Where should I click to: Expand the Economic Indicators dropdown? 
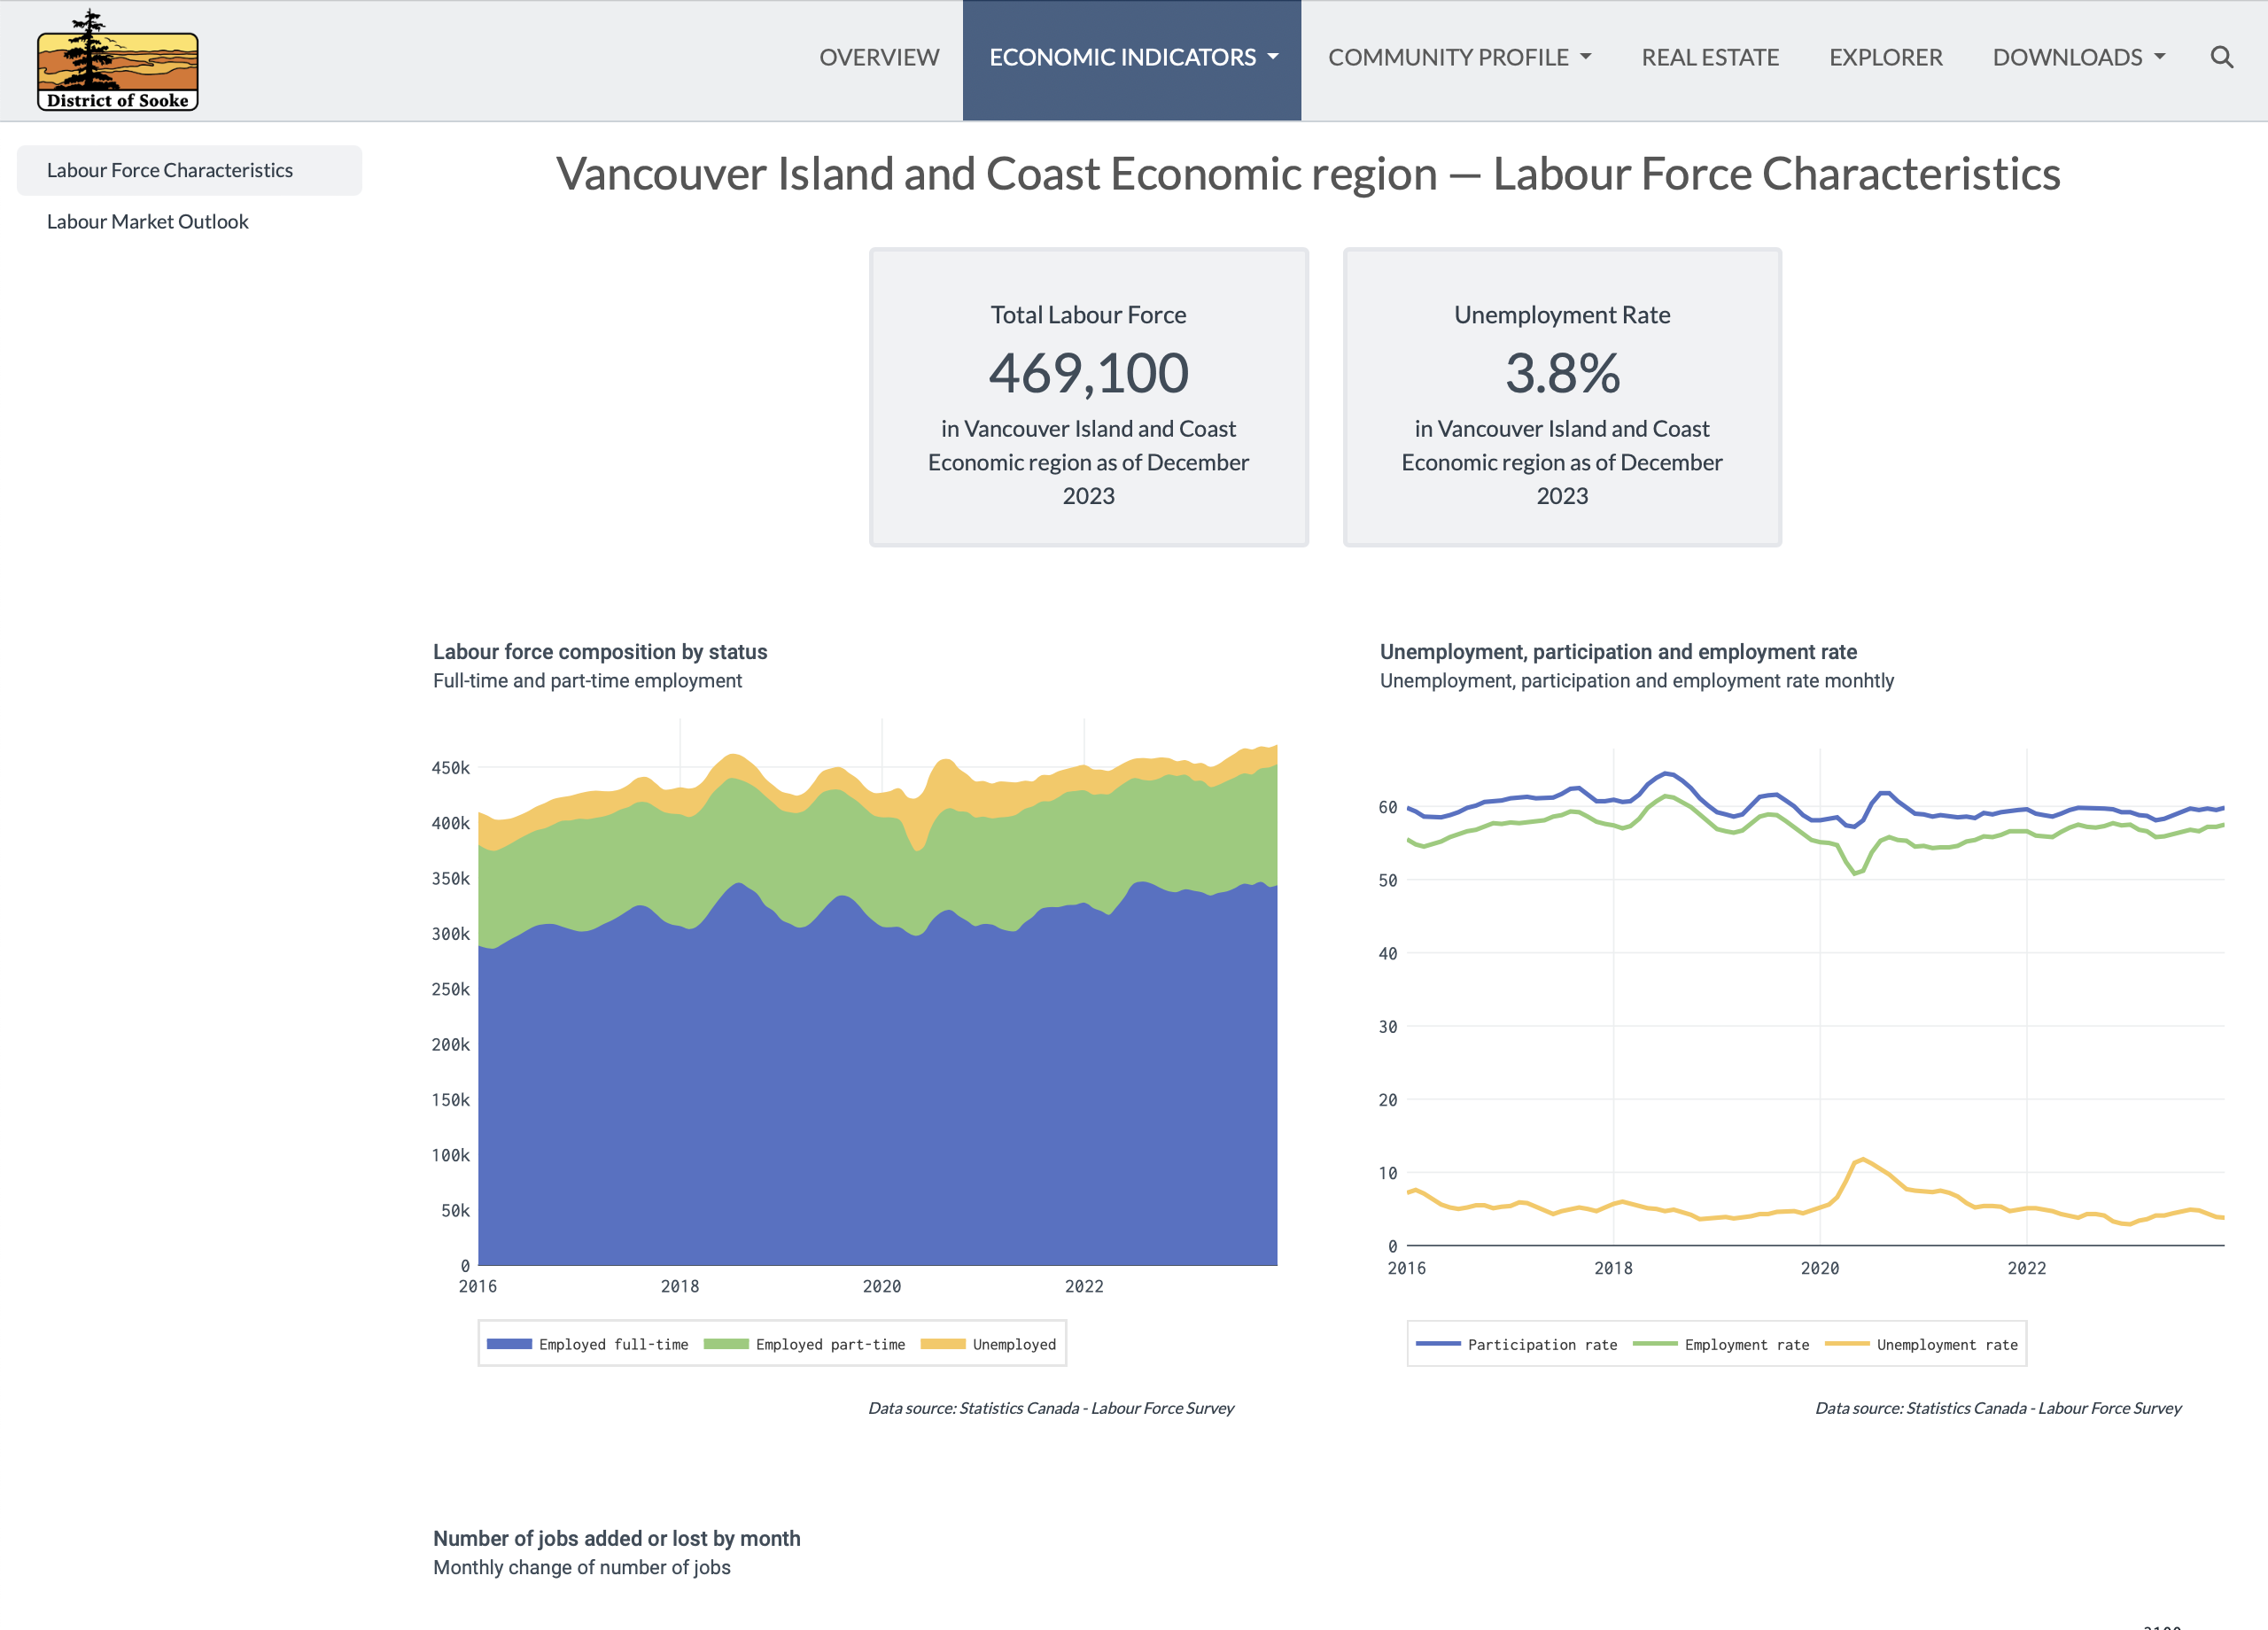(1132, 58)
